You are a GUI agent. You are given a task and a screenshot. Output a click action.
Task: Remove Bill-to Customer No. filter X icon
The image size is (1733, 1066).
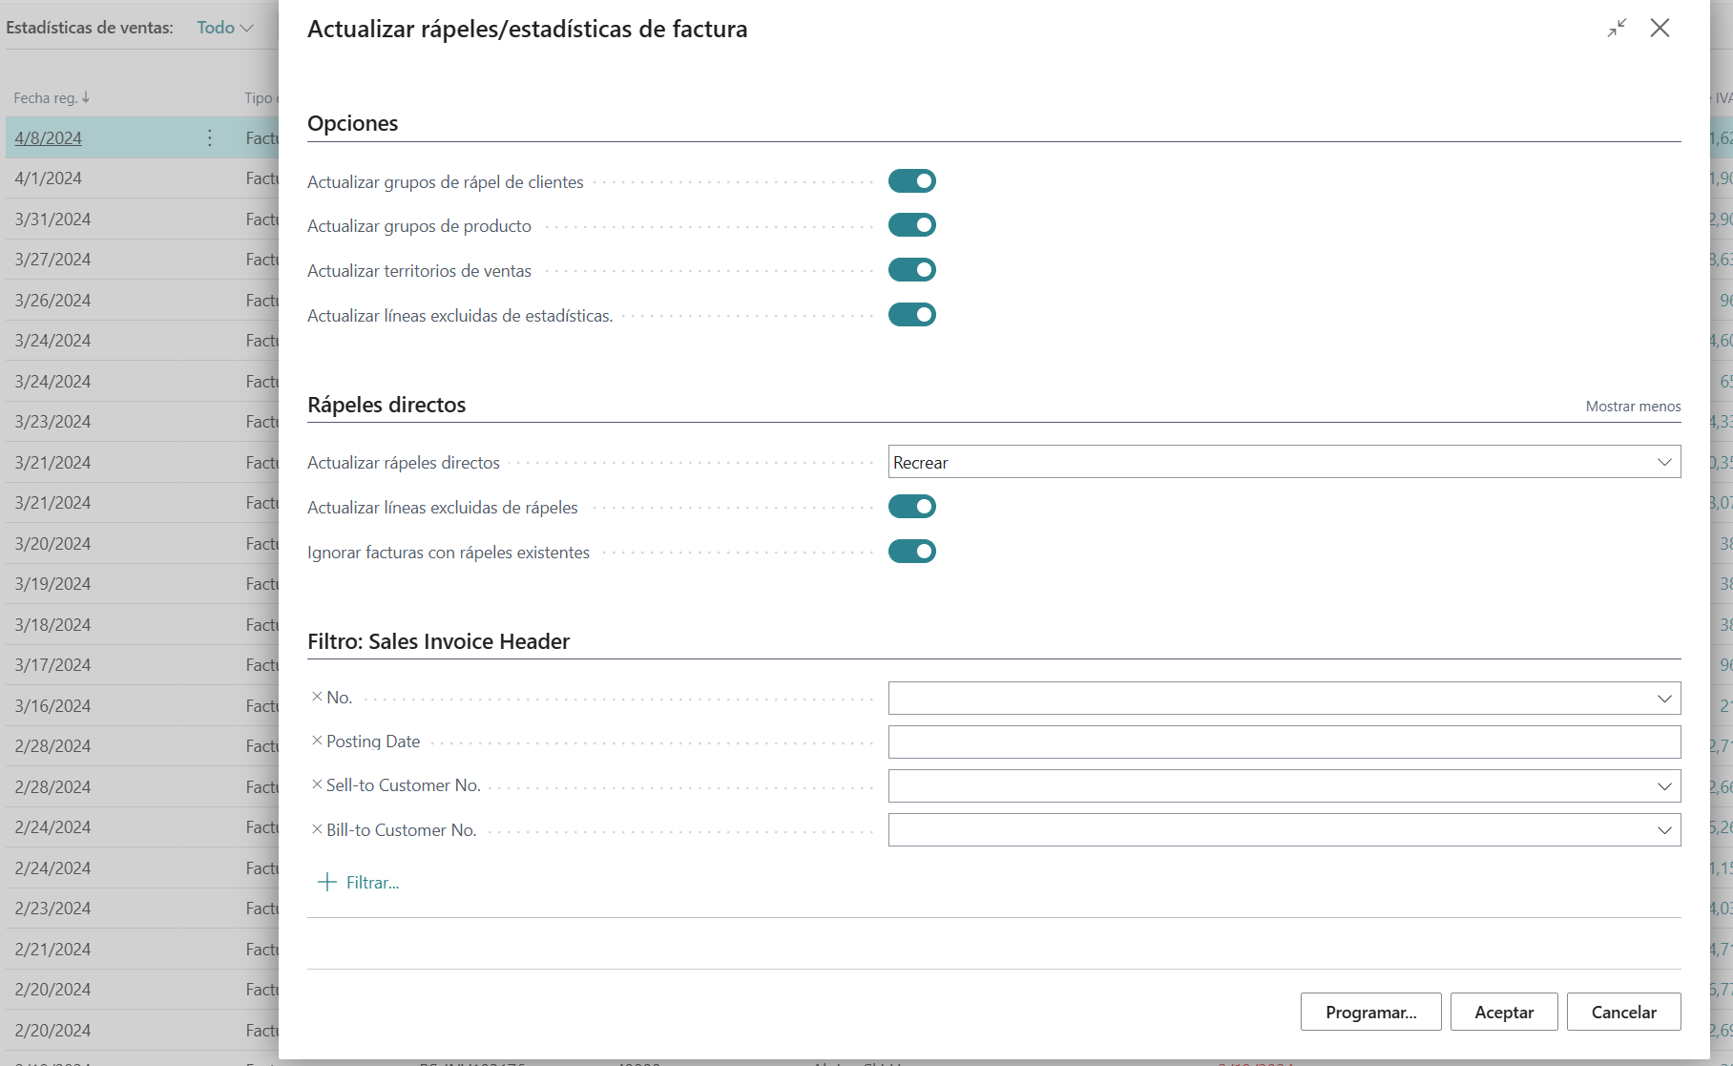pos(317,829)
